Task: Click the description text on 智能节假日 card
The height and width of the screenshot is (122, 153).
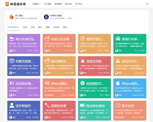Action: pyautogui.click(x=94, y=45)
